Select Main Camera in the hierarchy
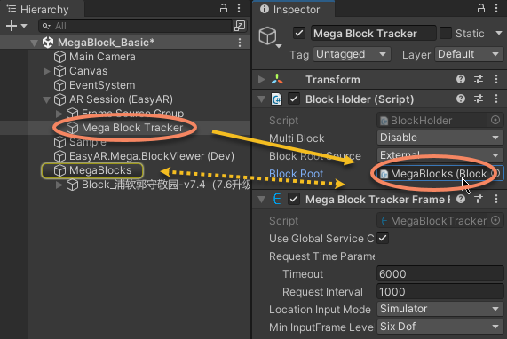 (x=102, y=57)
